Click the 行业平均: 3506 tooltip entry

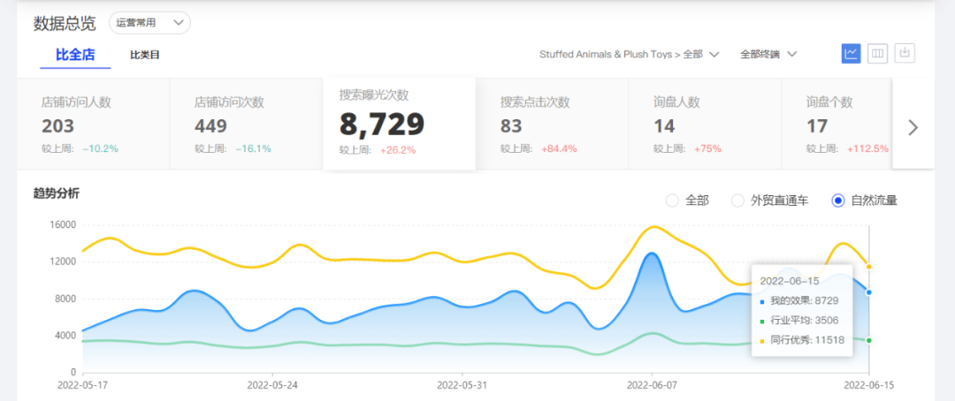click(799, 320)
